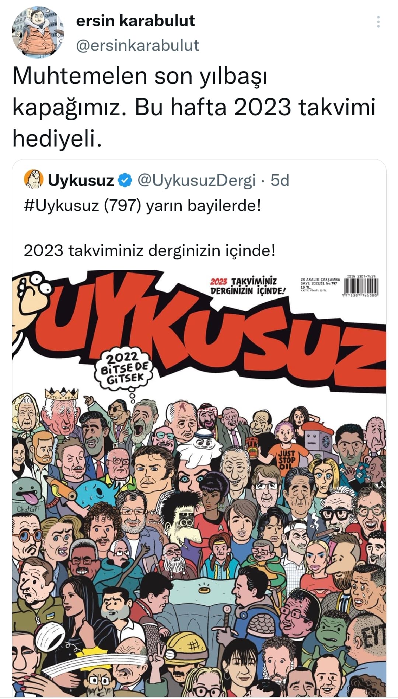Open the @UykusuzDergi handle
The width and height of the screenshot is (398, 699).
[196, 180]
